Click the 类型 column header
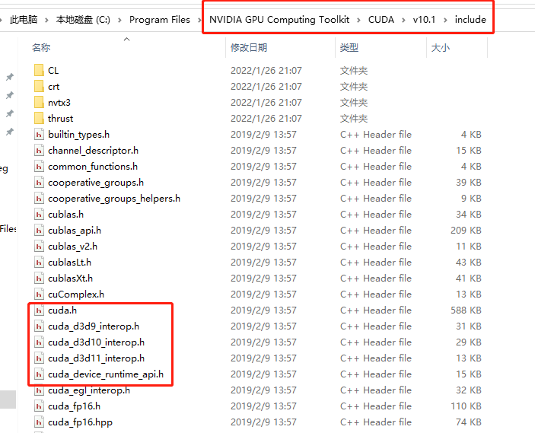 (x=349, y=48)
